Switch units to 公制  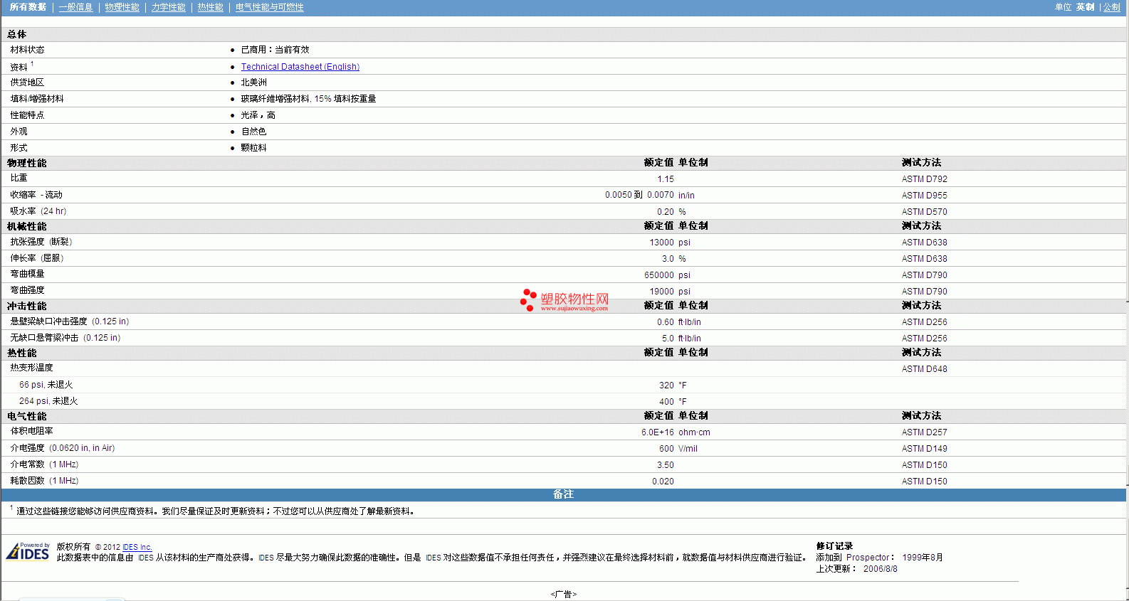1111,7
